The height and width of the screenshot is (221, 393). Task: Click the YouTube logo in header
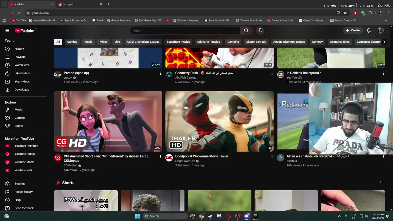[x=24, y=30]
